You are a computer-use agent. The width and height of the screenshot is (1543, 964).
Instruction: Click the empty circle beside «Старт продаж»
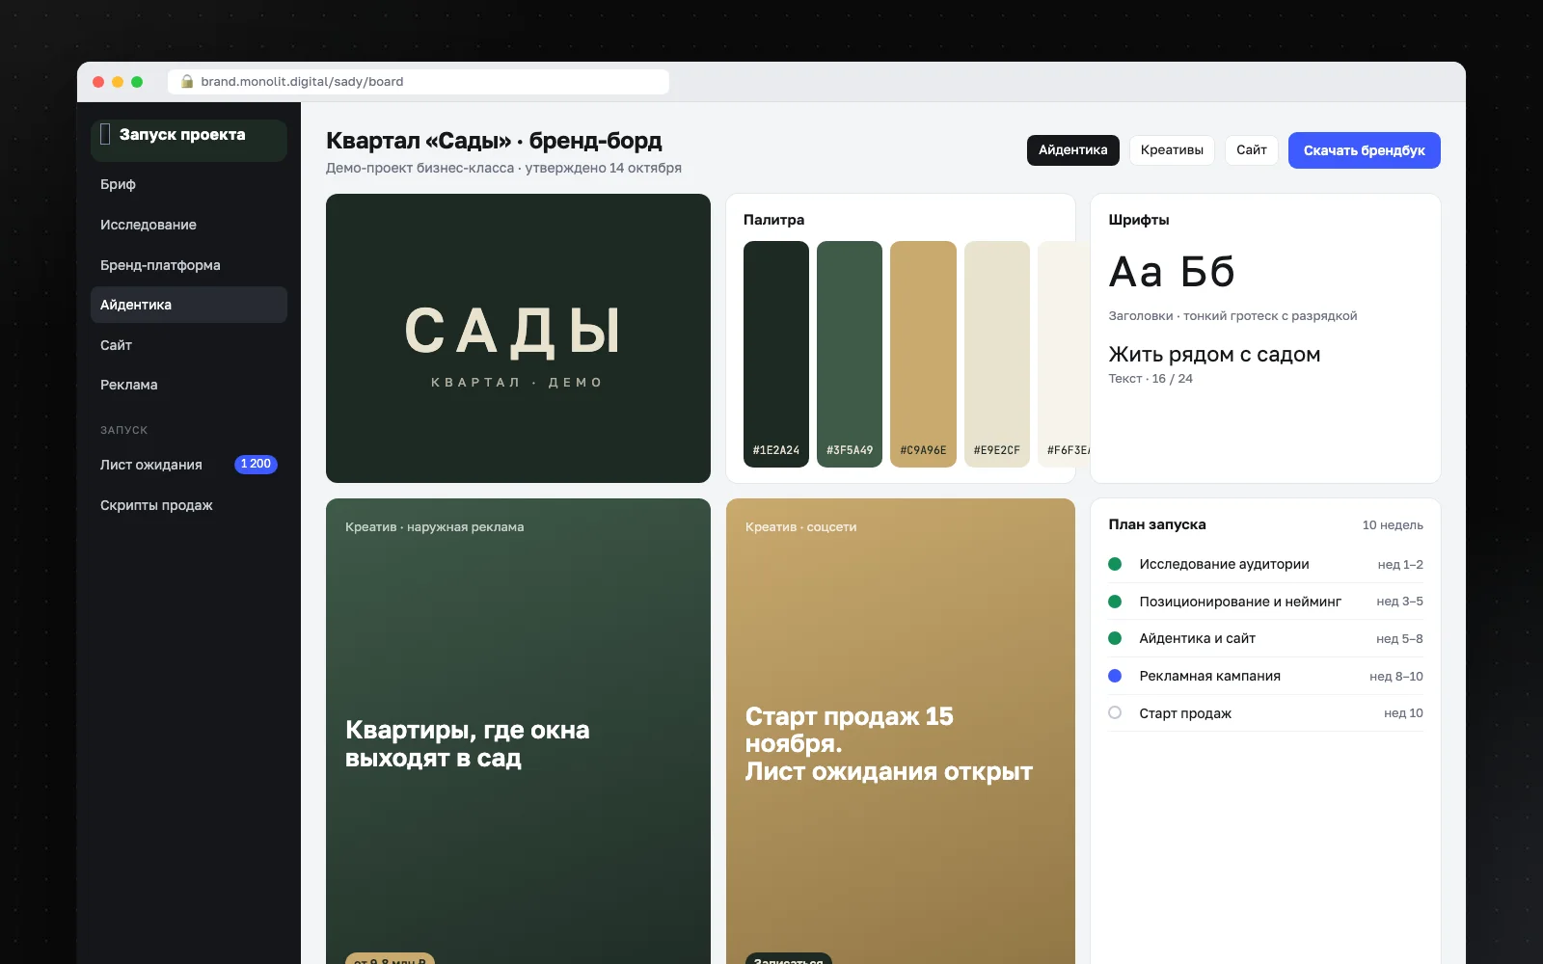[x=1115, y=712]
